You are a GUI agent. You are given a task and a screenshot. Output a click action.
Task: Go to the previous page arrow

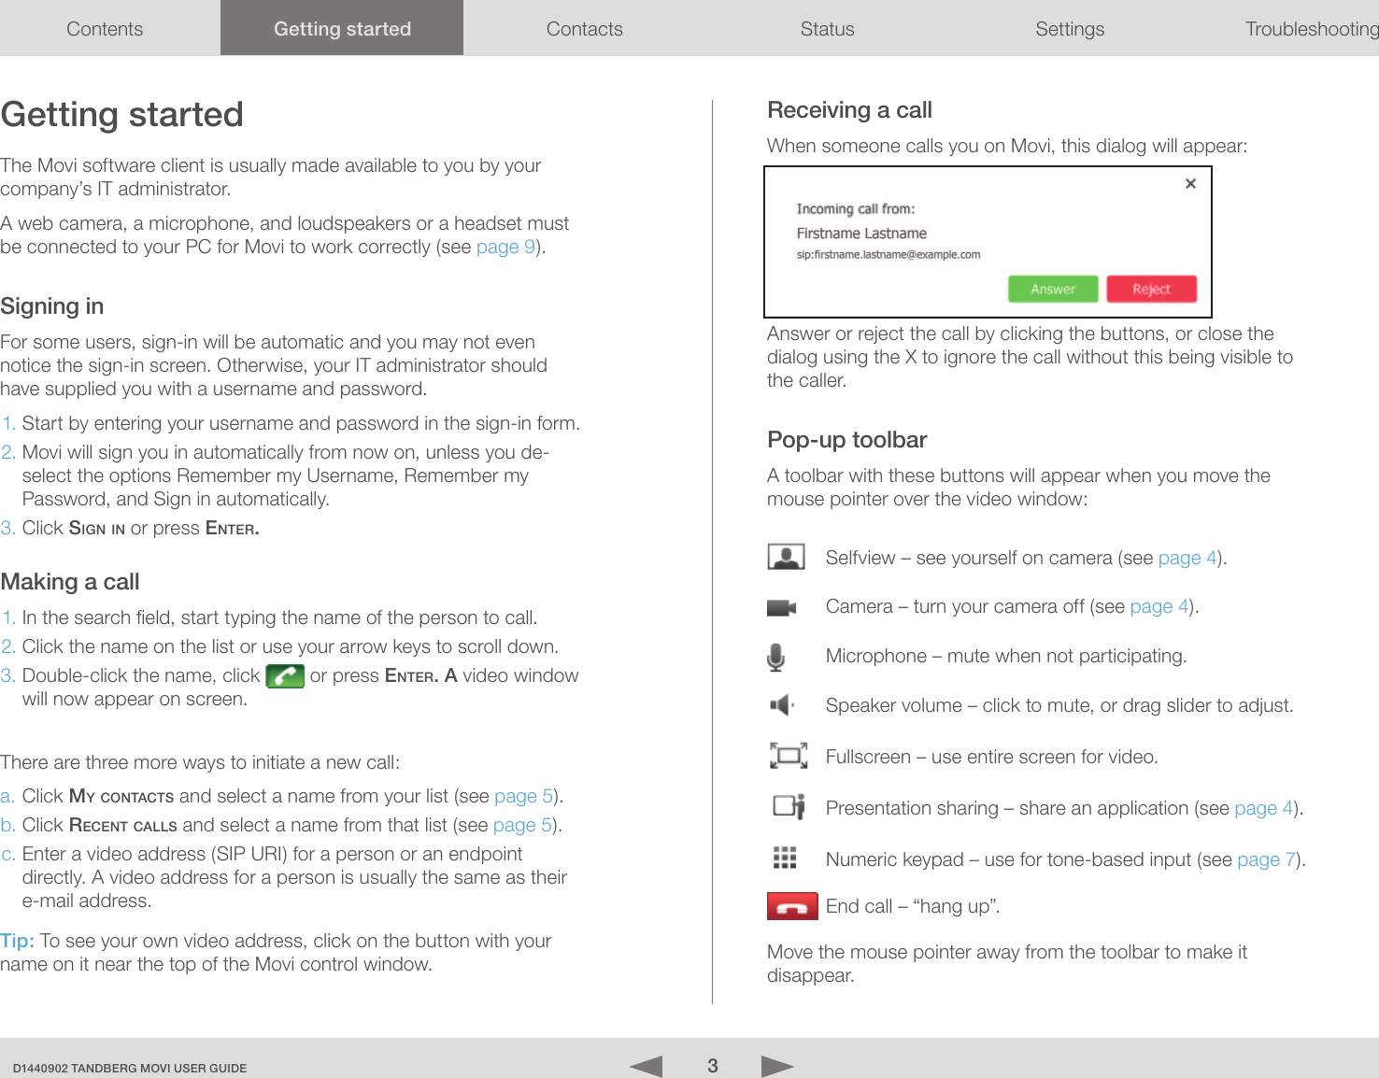tap(647, 1066)
